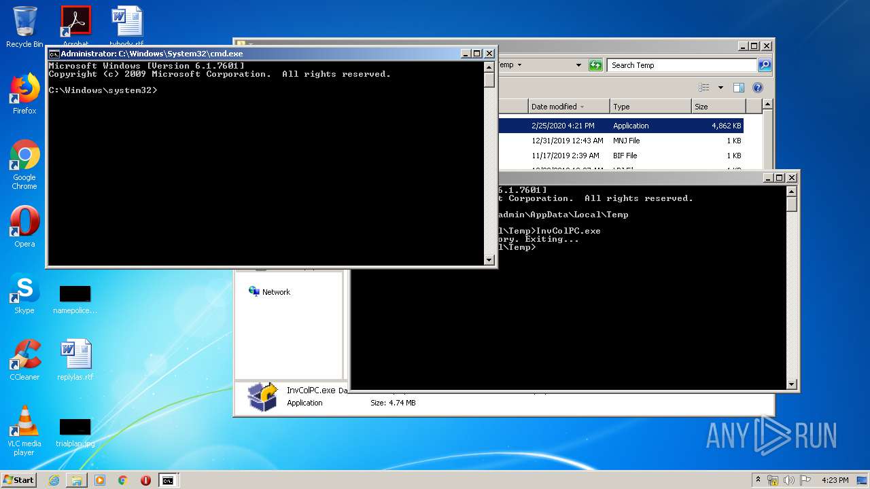Screen dimensions: 870x489
Task: Close the Administrator cmd window
Action: pos(489,54)
